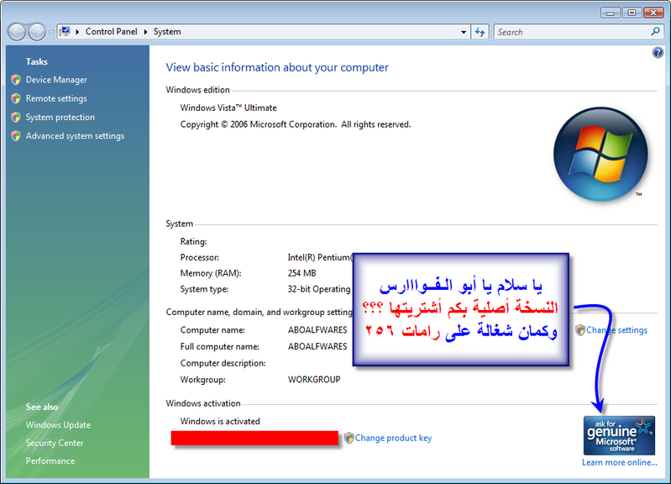
Task: Open Advanced system settings
Action: (75, 136)
